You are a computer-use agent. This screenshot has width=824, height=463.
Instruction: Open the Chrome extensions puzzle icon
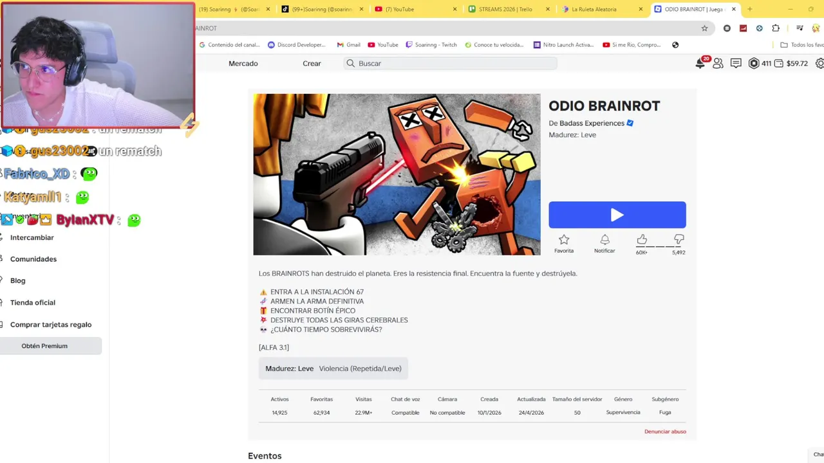point(776,28)
